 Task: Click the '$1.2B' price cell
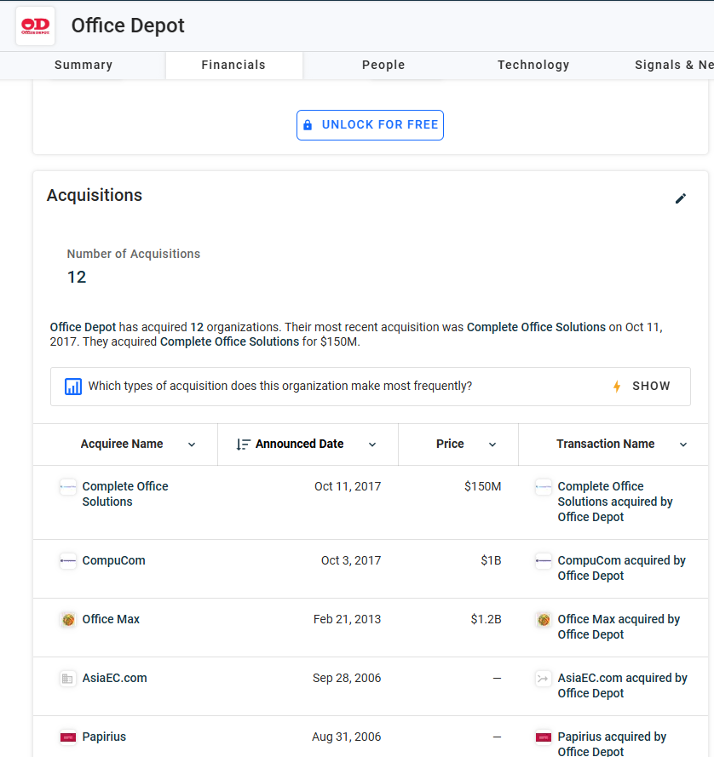coord(486,619)
